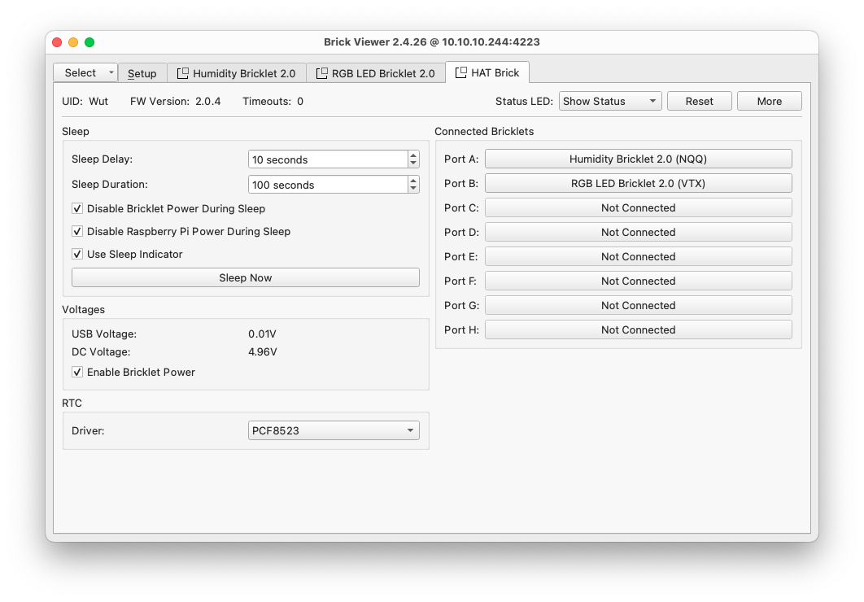Click the HAT Brick tab icon
The height and width of the screenshot is (602, 864).
point(461,73)
